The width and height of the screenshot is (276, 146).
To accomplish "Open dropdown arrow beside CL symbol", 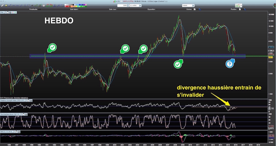I will (x=117, y=1).
